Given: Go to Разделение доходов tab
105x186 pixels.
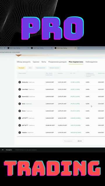Looking at the screenshot, I should click(x=57, y=62).
